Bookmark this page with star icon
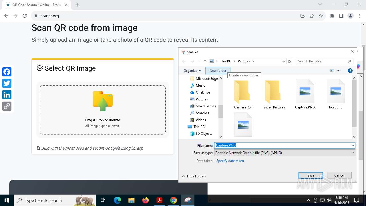Screen dimensions: 366x206 321,16
